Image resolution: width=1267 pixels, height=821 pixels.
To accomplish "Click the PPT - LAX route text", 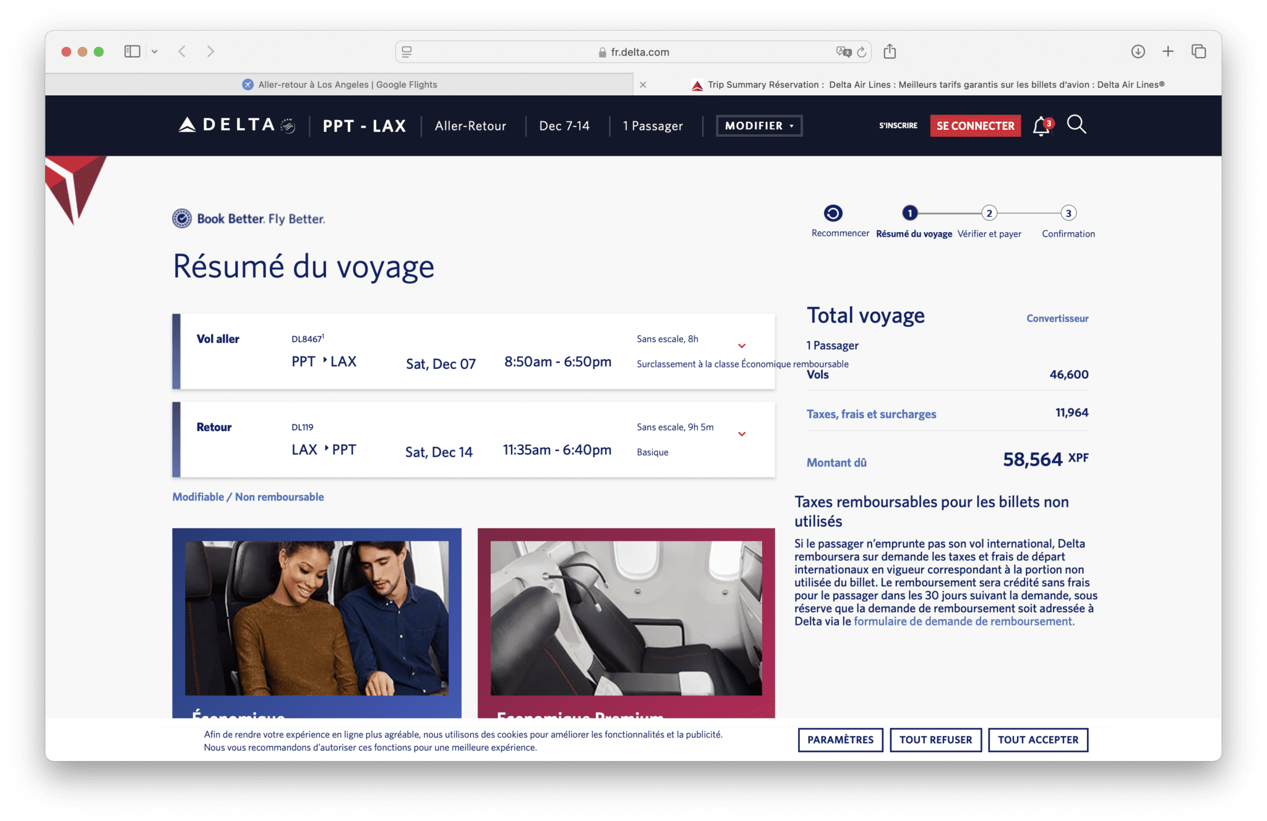I will pos(364,126).
